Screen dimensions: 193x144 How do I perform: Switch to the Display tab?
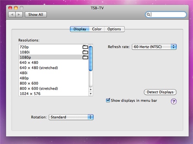(80, 29)
